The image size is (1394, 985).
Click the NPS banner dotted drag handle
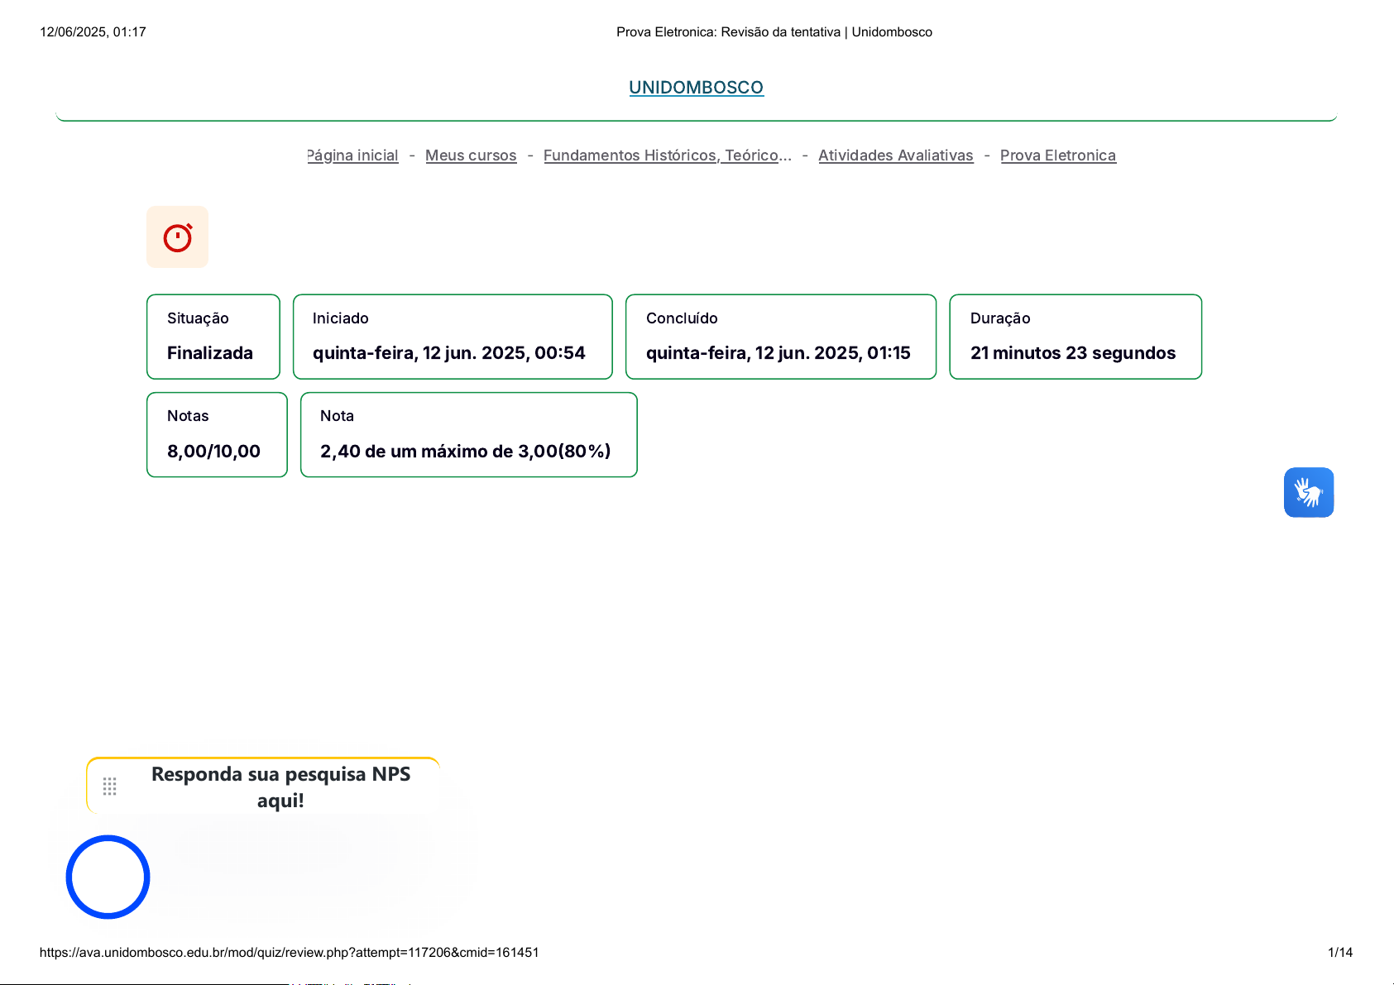point(110,787)
